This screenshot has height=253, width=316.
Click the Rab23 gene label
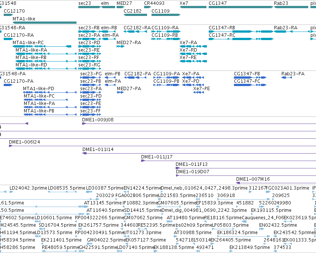tap(281, 3)
